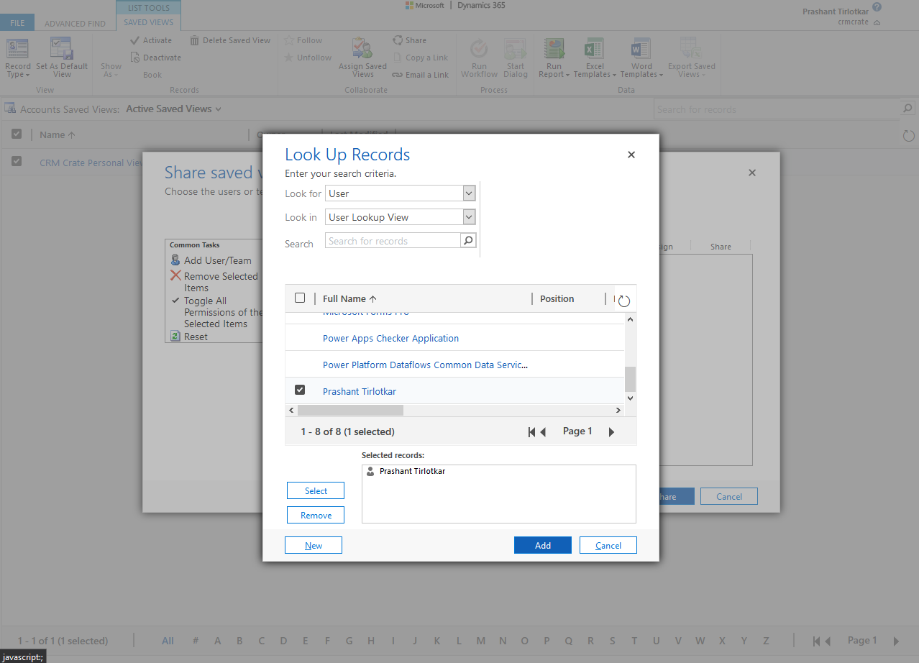919x663 pixels.
Task: Go to next page in lookup dialog
Action: point(611,432)
